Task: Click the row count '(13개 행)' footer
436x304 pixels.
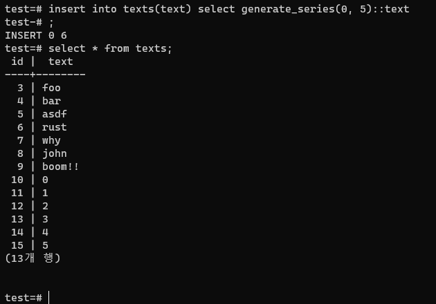Action: (33, 258)
